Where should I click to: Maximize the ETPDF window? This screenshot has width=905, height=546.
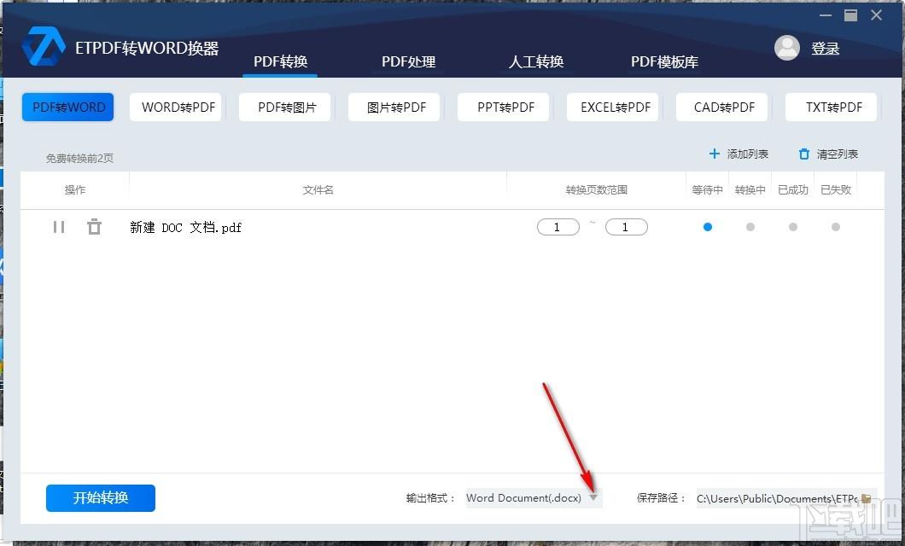850,15
